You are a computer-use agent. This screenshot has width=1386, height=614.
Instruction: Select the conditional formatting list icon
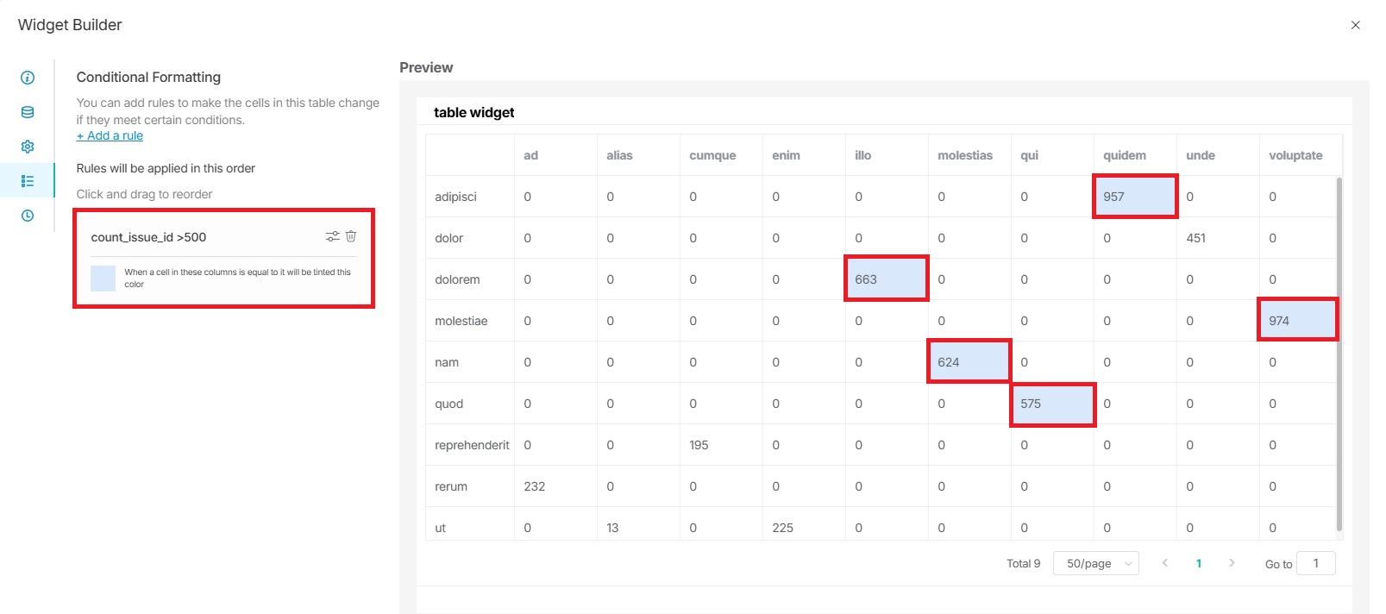(28, 181)
